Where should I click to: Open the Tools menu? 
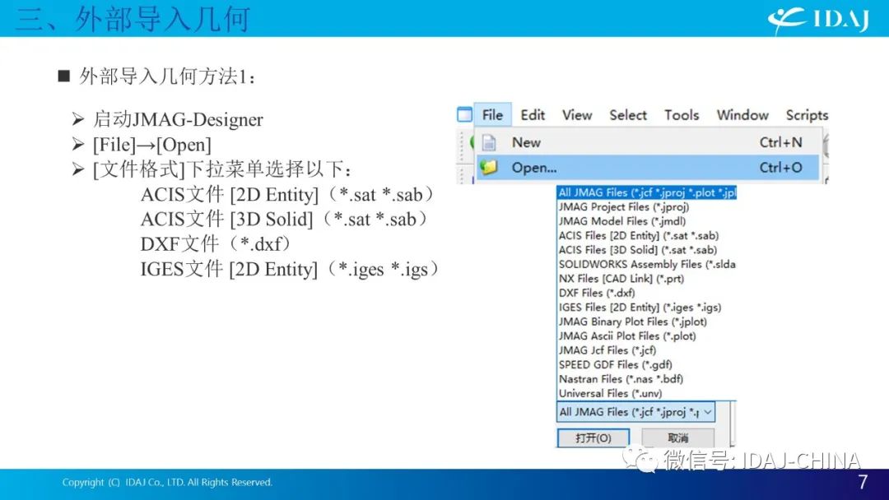[x=682, y=115]
